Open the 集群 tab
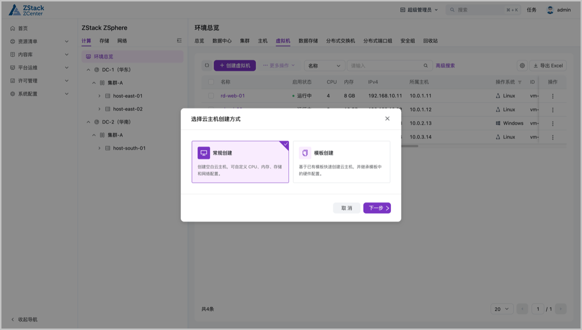Viewport: 582px width, 330px height. [x=245, y=41]
